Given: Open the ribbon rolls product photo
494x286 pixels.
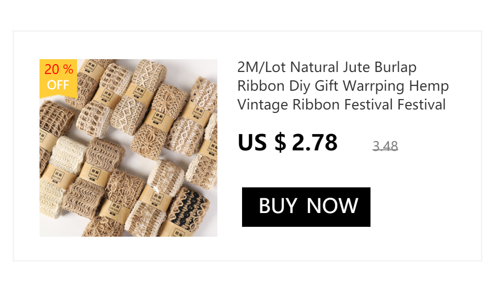Looking at the screenshot, I should coord(128,148).
